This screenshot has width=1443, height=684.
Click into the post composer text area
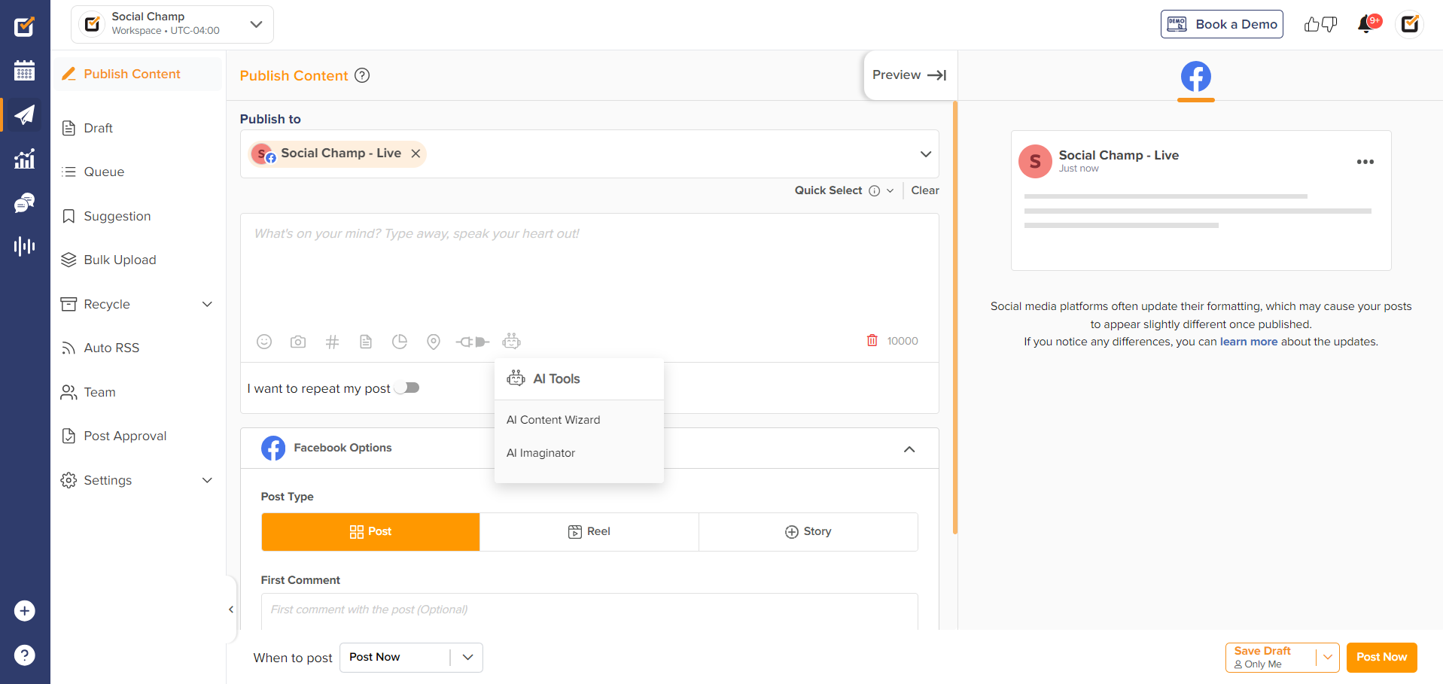[x=589, y=271]
